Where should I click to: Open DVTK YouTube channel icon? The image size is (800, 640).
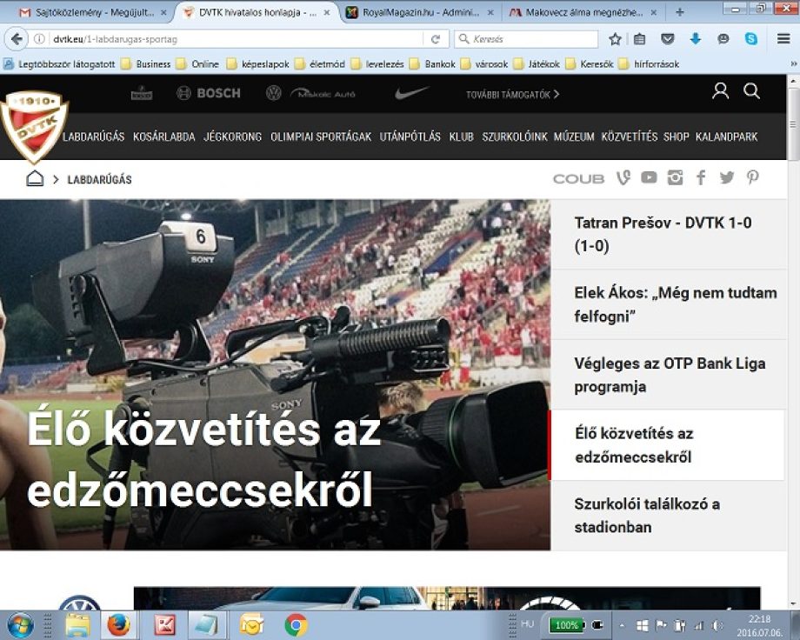(649, 177)
